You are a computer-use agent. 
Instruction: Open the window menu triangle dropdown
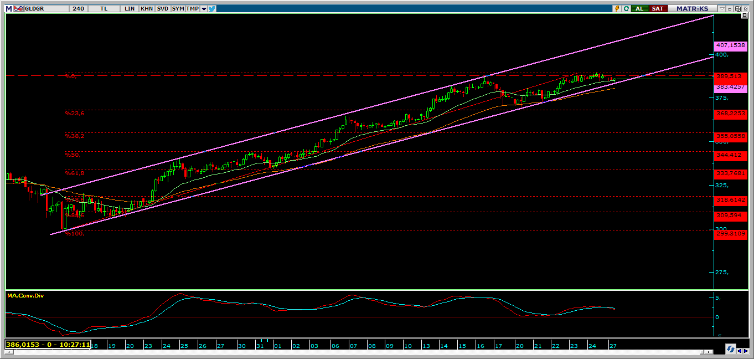click(722, 8)
